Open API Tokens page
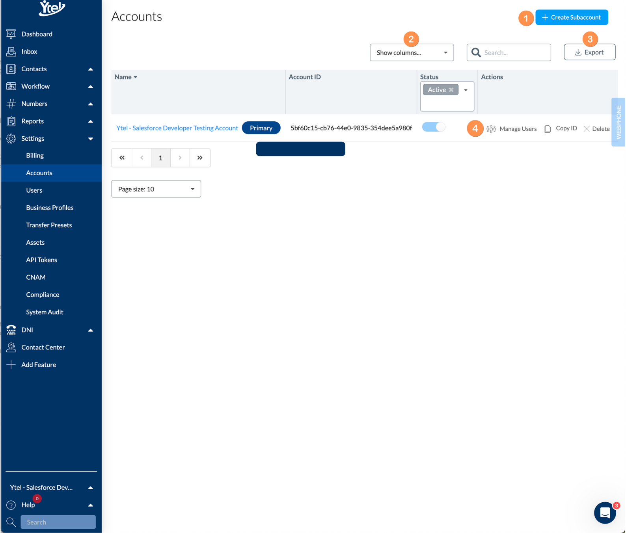The width and height of the screenshot is (626, 533). (41, 260)
